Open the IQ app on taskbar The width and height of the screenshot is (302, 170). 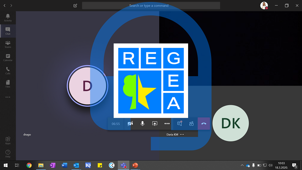pos(88,165)
